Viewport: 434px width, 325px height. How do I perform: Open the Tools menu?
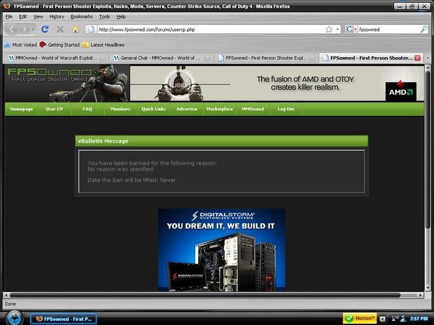(104, 16)
